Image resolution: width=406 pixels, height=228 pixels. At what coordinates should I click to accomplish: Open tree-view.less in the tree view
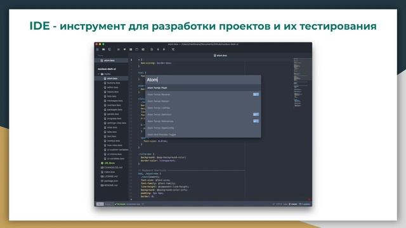(x=113, y=145)
